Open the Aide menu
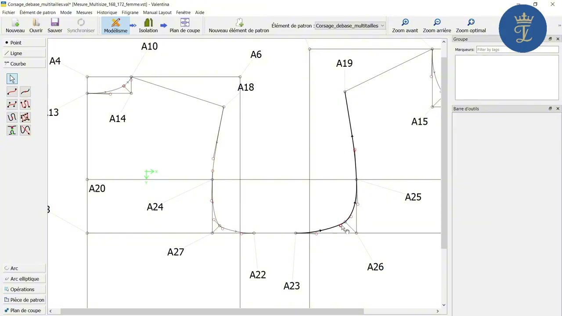 click(x=200, y=12)
